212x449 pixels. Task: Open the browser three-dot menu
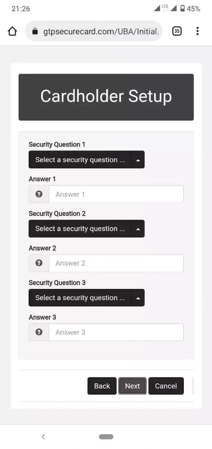coord(197,31)
